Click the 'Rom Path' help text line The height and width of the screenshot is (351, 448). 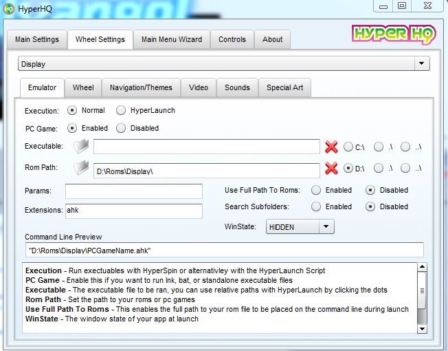click(x=110, y=299)
